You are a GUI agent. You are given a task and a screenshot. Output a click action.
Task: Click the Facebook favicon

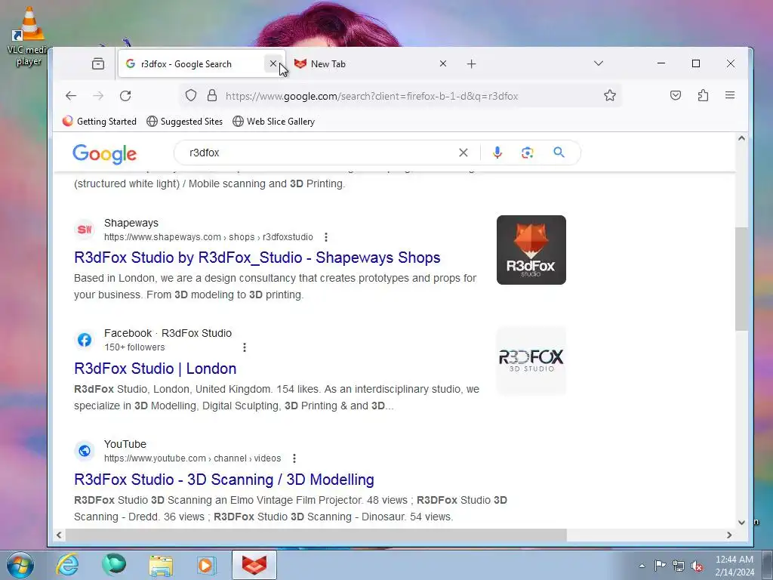pos(85,340)
